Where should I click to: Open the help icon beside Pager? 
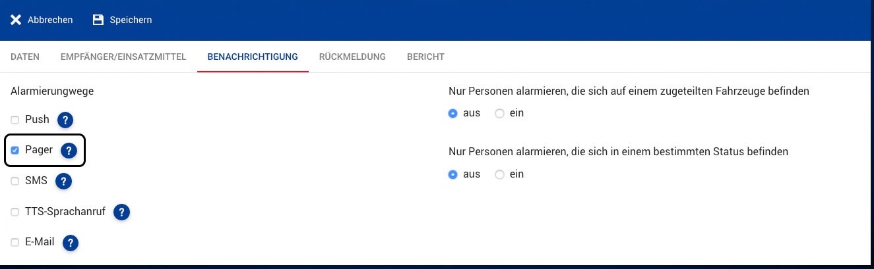tap(69, 151)
